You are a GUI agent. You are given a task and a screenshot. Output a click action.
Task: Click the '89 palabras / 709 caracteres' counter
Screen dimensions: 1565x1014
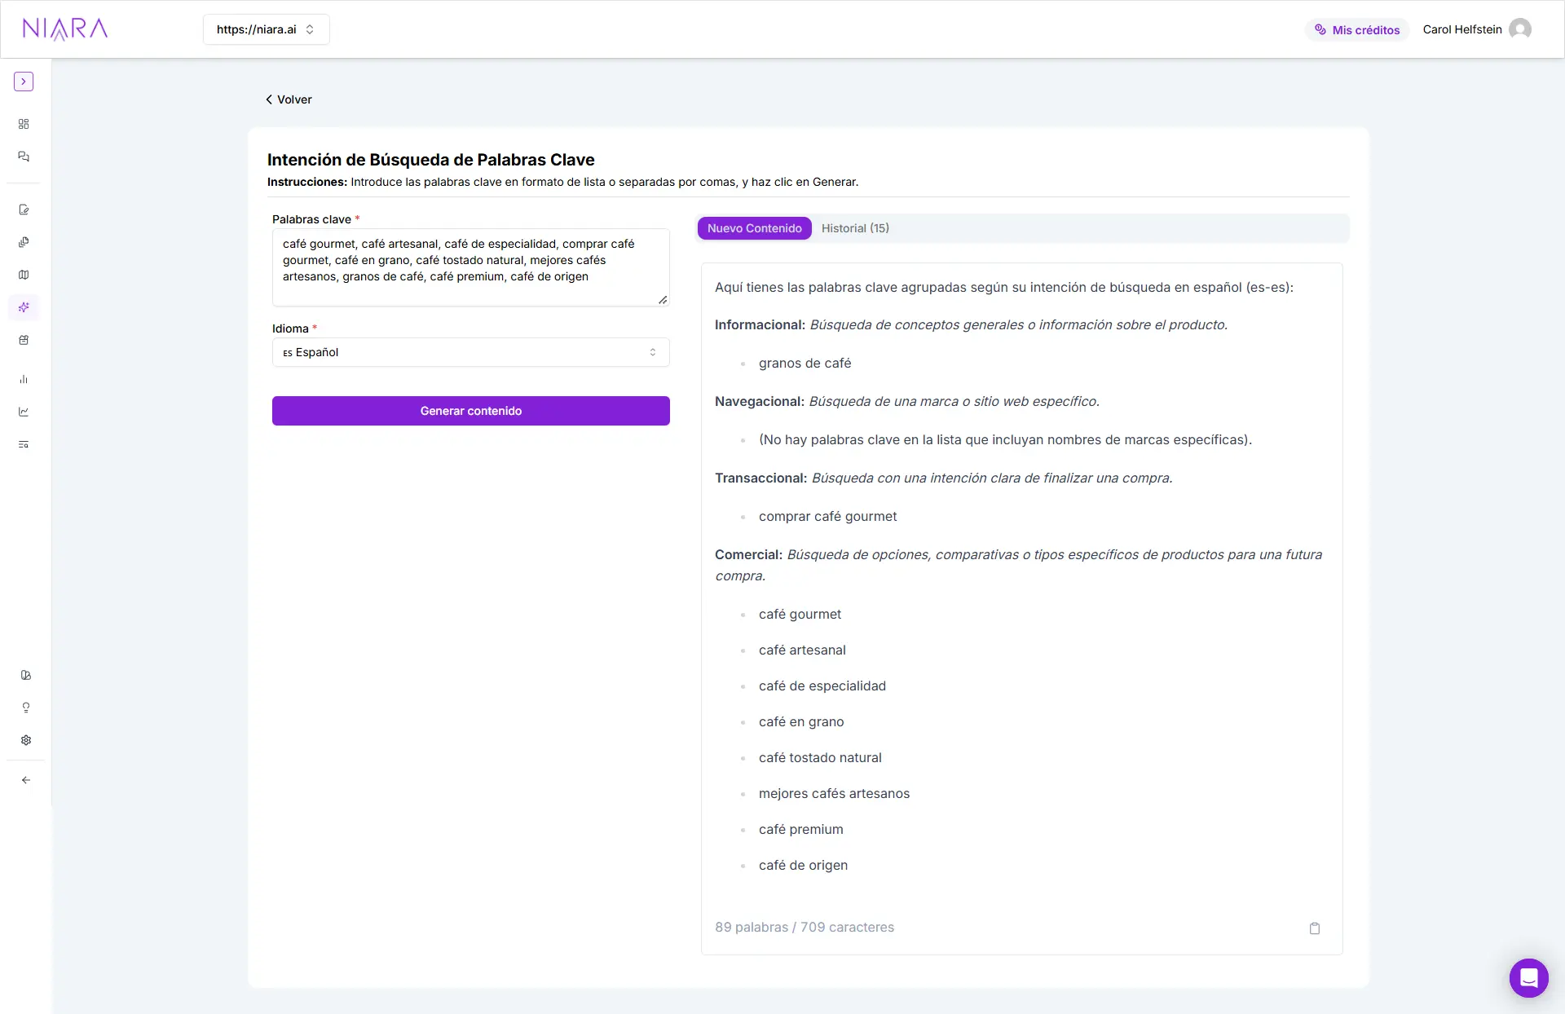(x=805, y=927)
